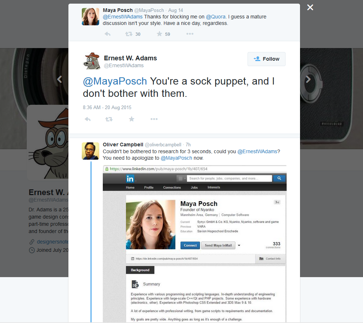Click reply icon under Maya Posch's tweet

coord(107,34)
